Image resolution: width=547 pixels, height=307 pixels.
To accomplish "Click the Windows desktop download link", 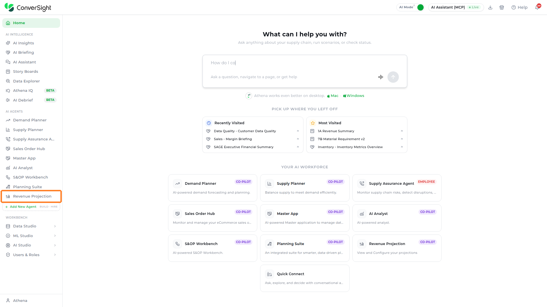I will click(x=354, y=96).
